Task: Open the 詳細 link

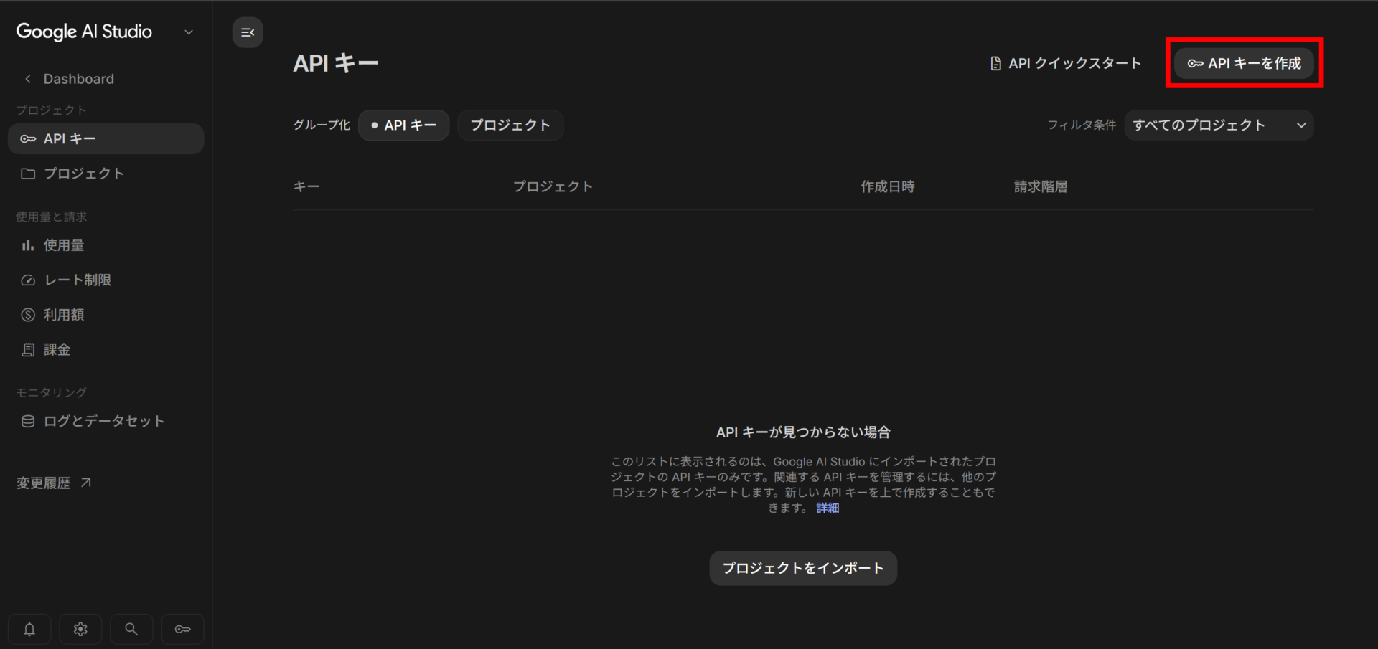Action: 828,508
